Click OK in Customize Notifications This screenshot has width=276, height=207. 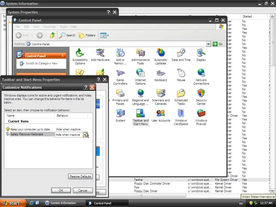click(x=61, y=191)
